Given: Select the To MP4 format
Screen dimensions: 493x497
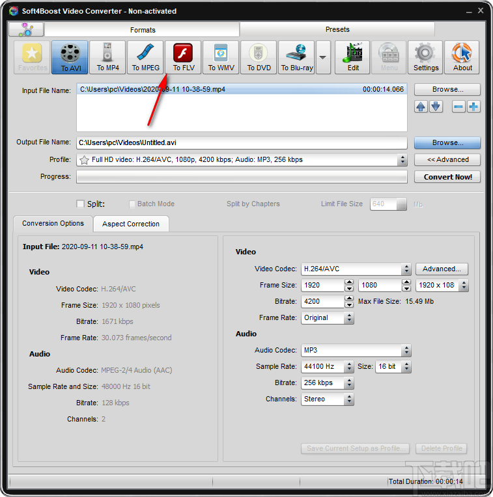Looking at the screenshot, I should 107,57.
